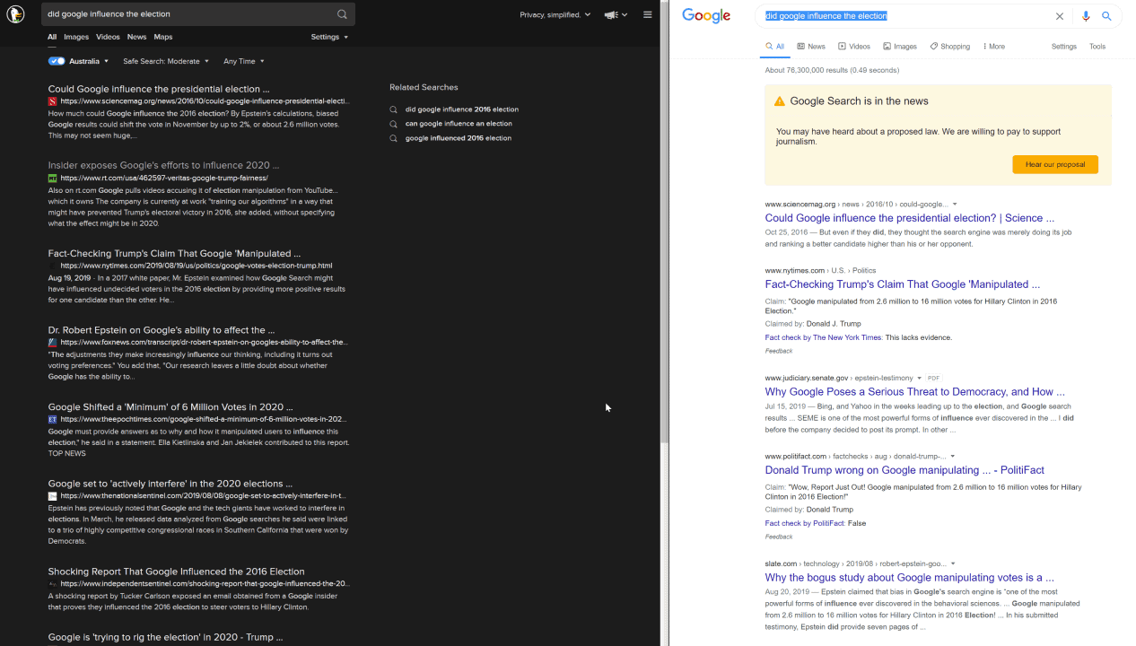
Task: Open politifact.com result options arrow
Action: [952, 456]
